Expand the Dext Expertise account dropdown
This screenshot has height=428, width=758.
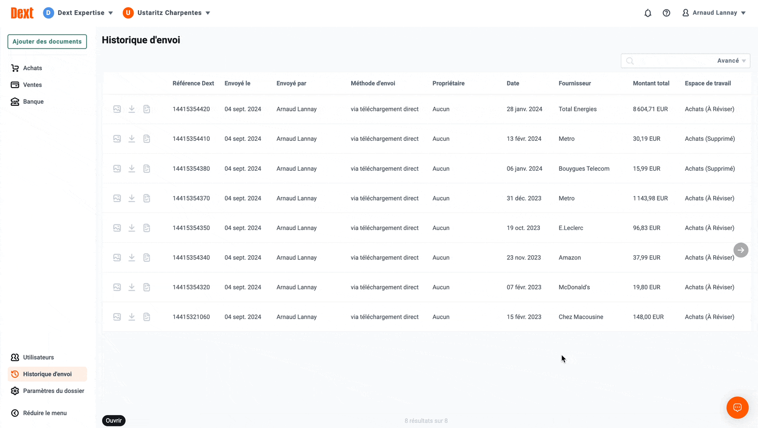pyautogui.click(x=78, y=13)
